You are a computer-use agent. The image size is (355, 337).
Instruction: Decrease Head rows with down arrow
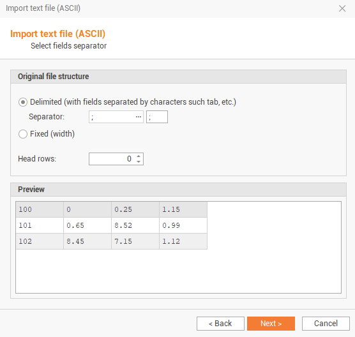[139, 161]
